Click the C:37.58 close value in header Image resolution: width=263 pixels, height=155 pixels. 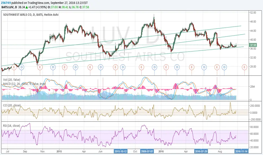click(x=84, y=7)
